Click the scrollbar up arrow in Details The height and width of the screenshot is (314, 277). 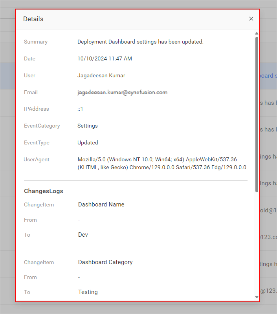(257, 33)
